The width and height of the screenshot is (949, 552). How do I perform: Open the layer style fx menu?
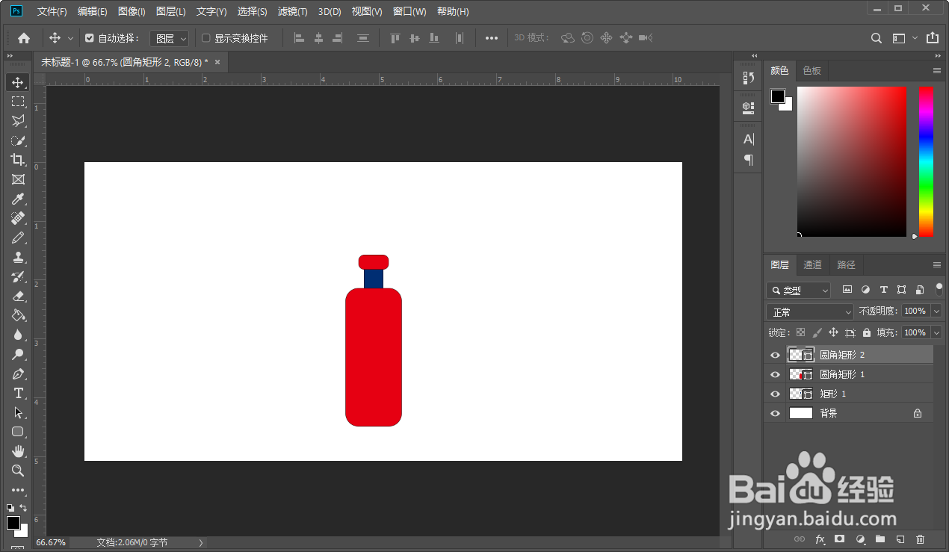[x=820, y=539]
